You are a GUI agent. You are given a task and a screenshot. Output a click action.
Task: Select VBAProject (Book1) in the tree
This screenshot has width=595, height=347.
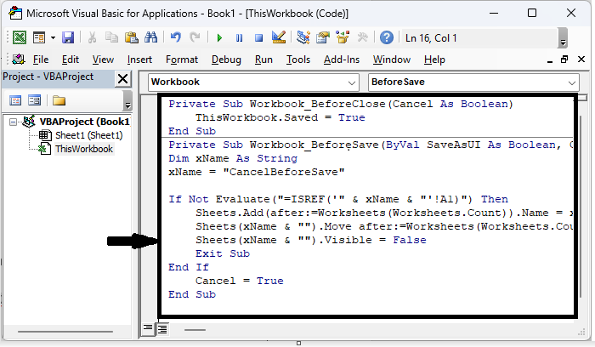click(x=84, y=122)
